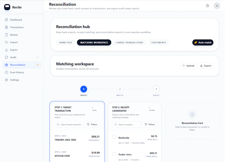This screenshot has width=225, height=162.
Task: Click the Business Meals category label
Action: 138,143
